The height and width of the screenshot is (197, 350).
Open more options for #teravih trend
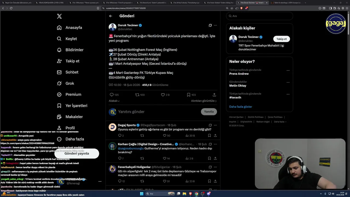click(x=288, y=94)
